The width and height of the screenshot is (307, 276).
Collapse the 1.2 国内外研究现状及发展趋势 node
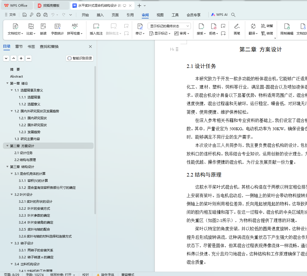tap(12, 111)
